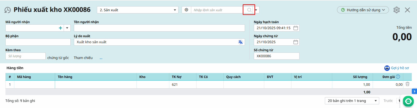Click the Số chứng từ input field
Screen dimensions: 417x108
click(x=276, y=56)
